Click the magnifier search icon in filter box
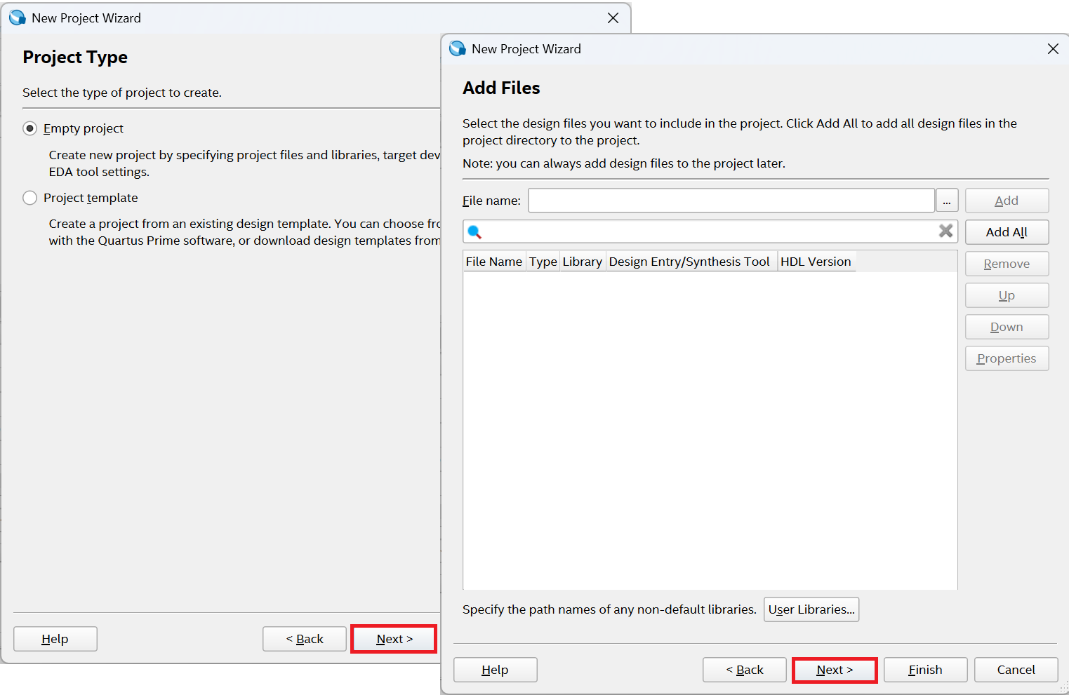The image size is (1069, 695). 474,231
